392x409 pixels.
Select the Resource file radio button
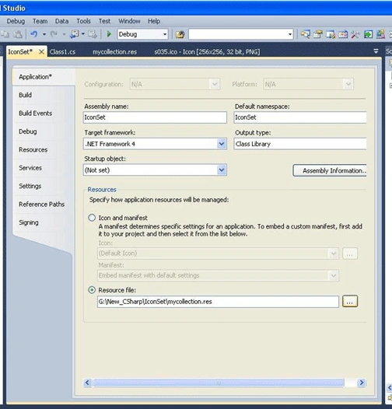(x=92, y=290)
